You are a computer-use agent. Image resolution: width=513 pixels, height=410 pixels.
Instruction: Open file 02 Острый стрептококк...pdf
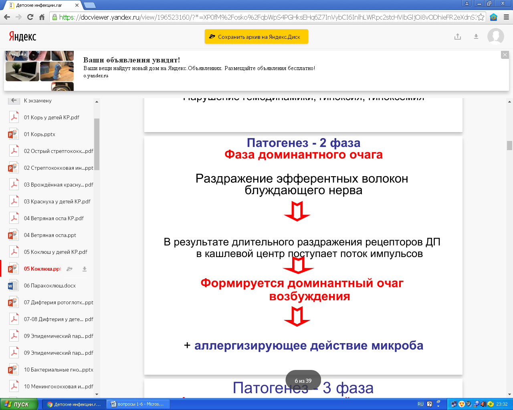(x=59, y=151)
